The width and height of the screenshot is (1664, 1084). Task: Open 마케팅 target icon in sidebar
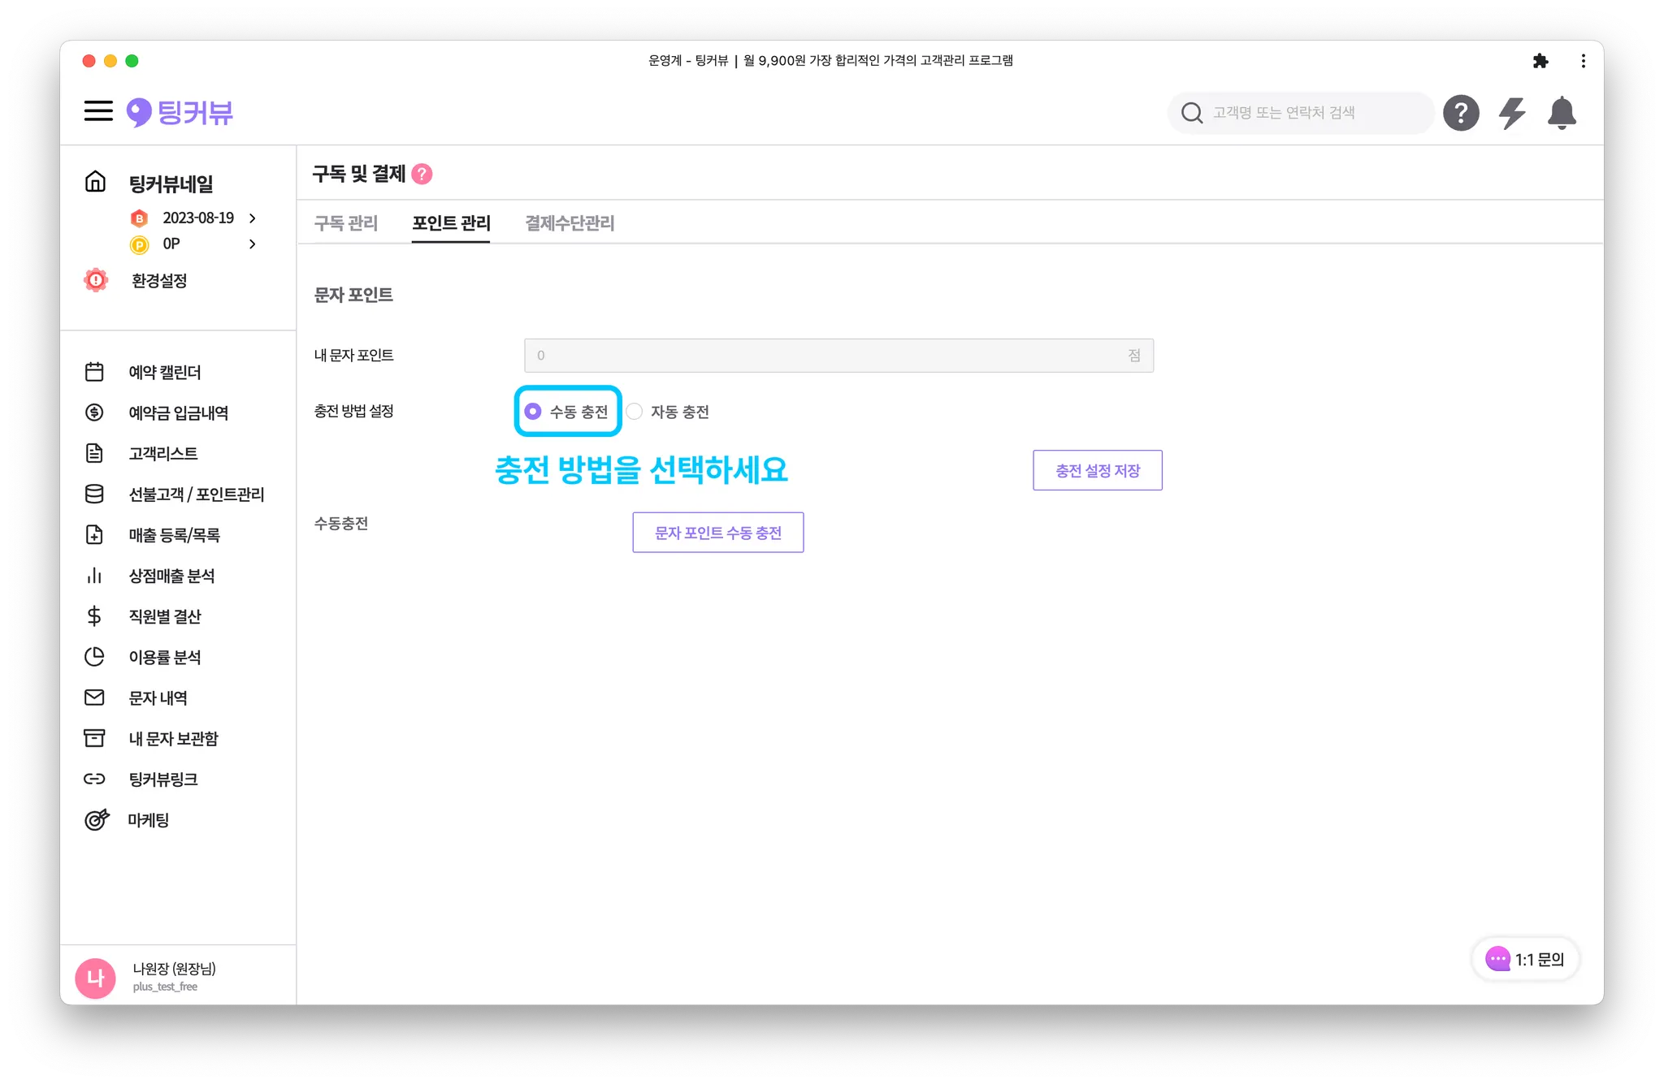point(96,820)
